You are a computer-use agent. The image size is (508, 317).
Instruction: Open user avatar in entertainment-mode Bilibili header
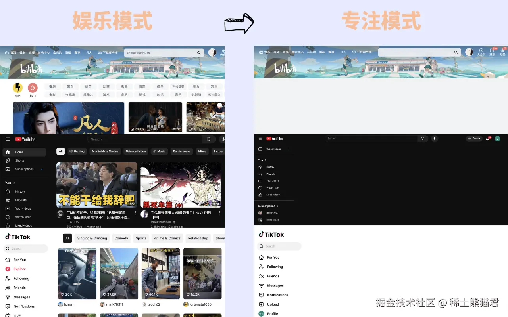point(212,52)
